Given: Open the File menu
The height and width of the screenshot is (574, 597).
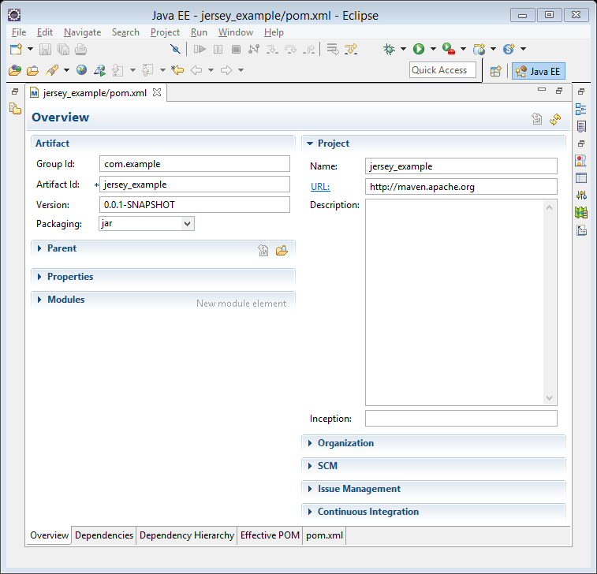Looking at the screenshot, I should pyautogui.click(x=19, y=32).
